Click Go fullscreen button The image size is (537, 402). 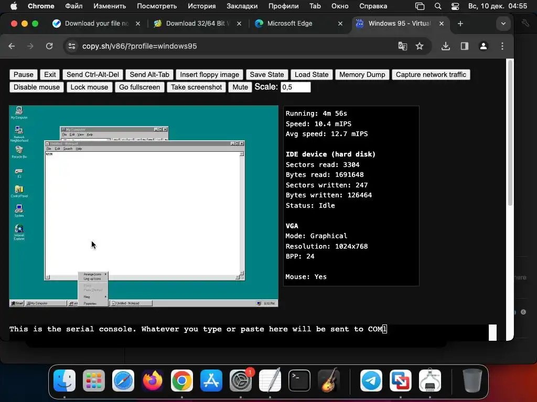139,87
